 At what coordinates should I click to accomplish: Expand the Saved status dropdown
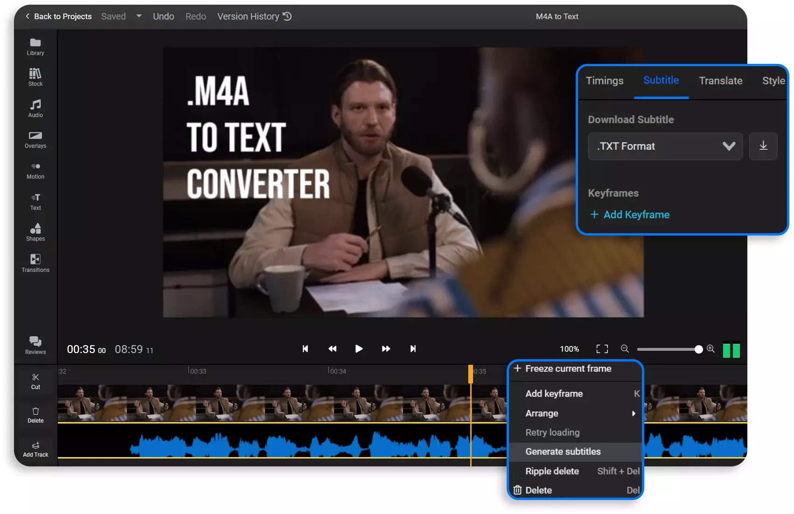tap(139, 16)
